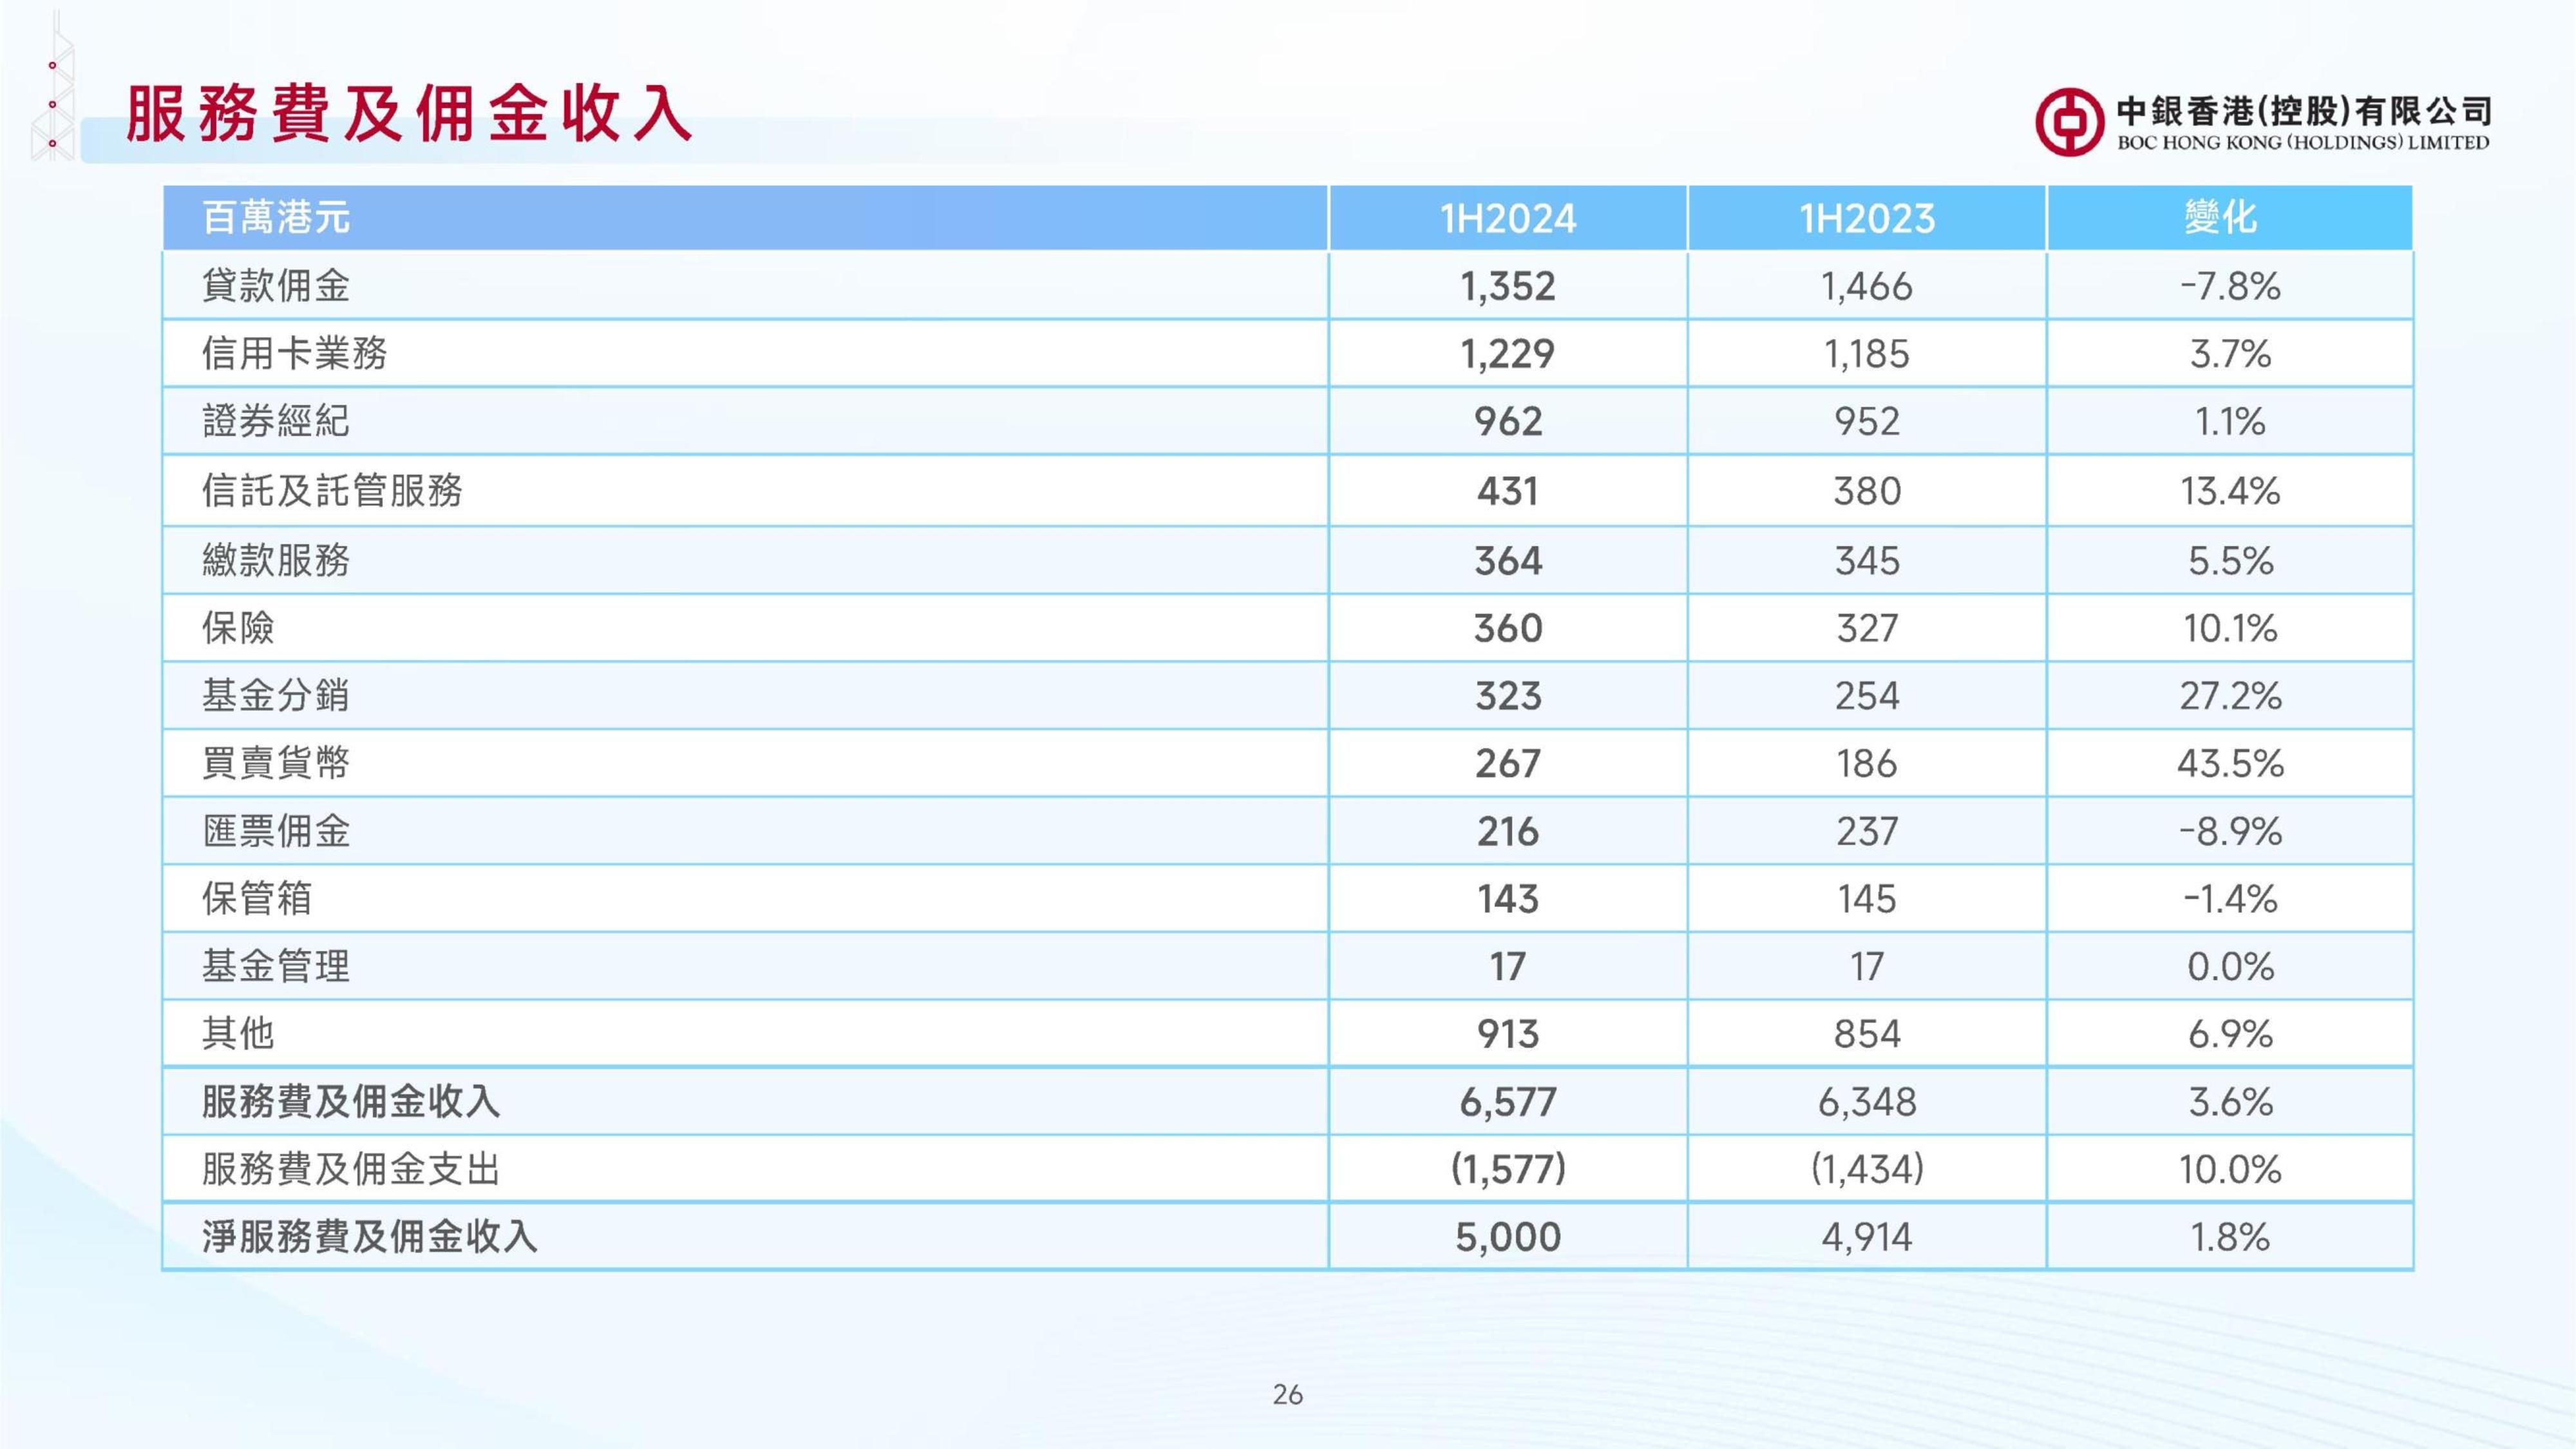Click the 267 currency exchange value
The image size is (2576, 1449).
1507,764
